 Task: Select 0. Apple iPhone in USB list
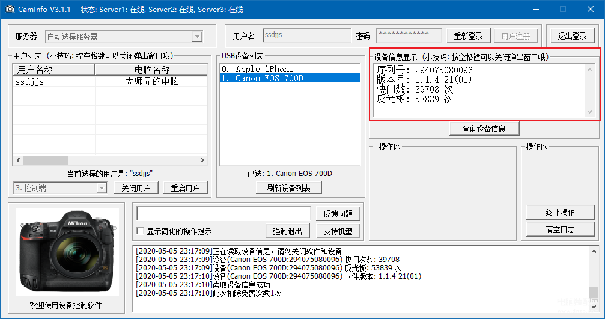(290, 69)
